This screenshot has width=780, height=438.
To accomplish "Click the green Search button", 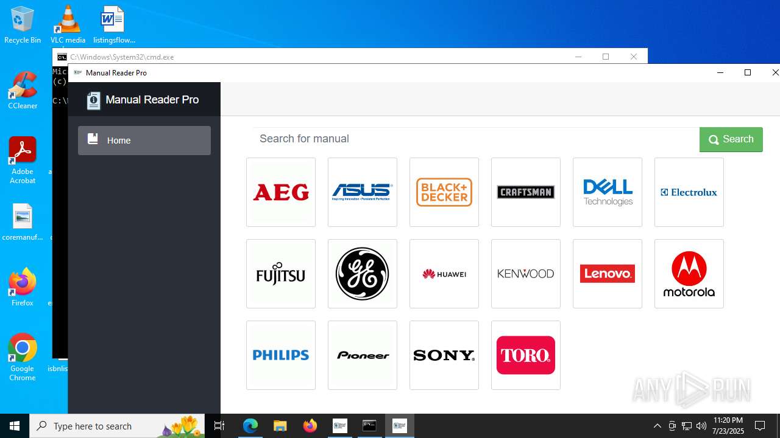I will [x=731, y=139].
